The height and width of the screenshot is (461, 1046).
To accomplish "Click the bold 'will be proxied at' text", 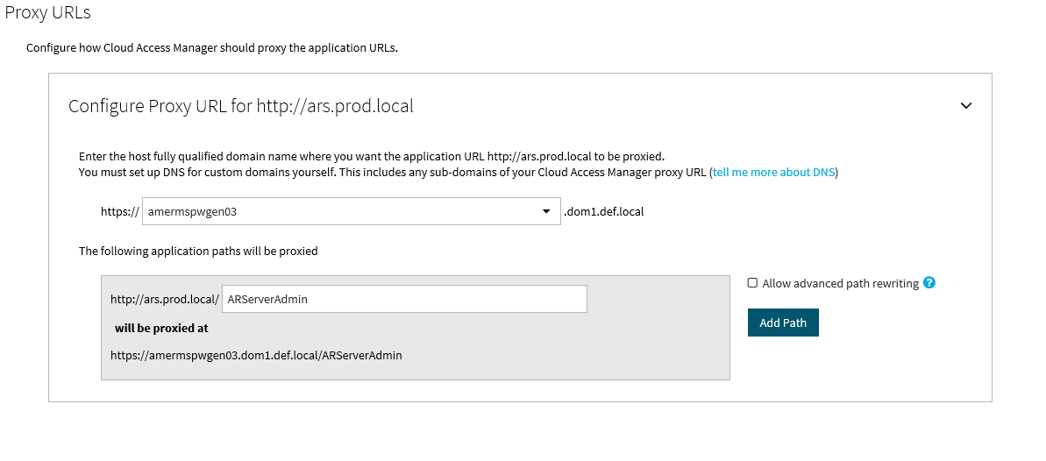I will (161, 329).
